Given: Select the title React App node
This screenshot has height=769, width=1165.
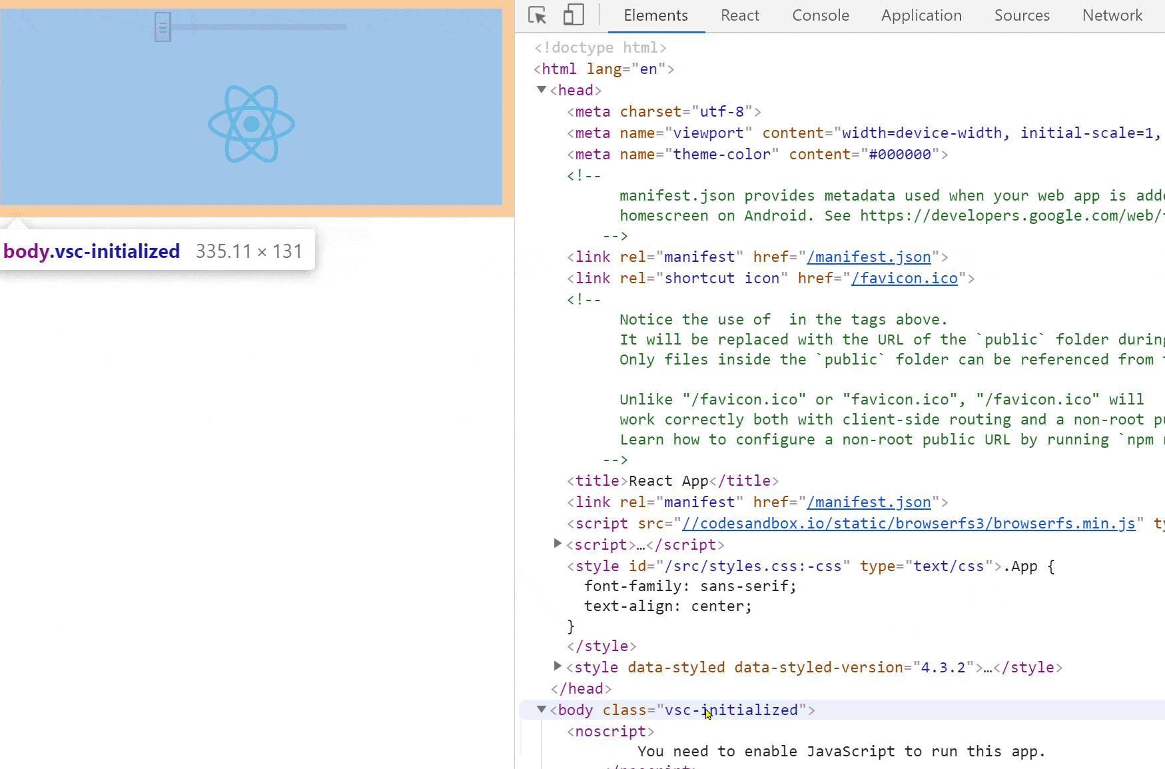Looking at the screenshot, I should click(x=673, y=481).
